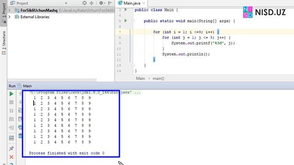Screen dimensions: 294x165
Task: Click the Project view icon in panel header
Action: point(12,3)
